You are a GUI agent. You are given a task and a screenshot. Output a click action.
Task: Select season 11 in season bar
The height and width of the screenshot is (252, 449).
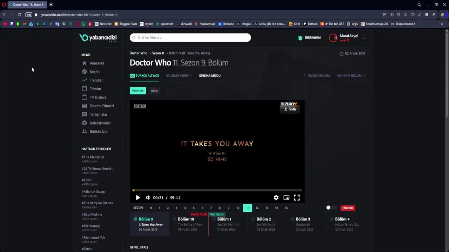pyautogui.click(x=247, y=208)
